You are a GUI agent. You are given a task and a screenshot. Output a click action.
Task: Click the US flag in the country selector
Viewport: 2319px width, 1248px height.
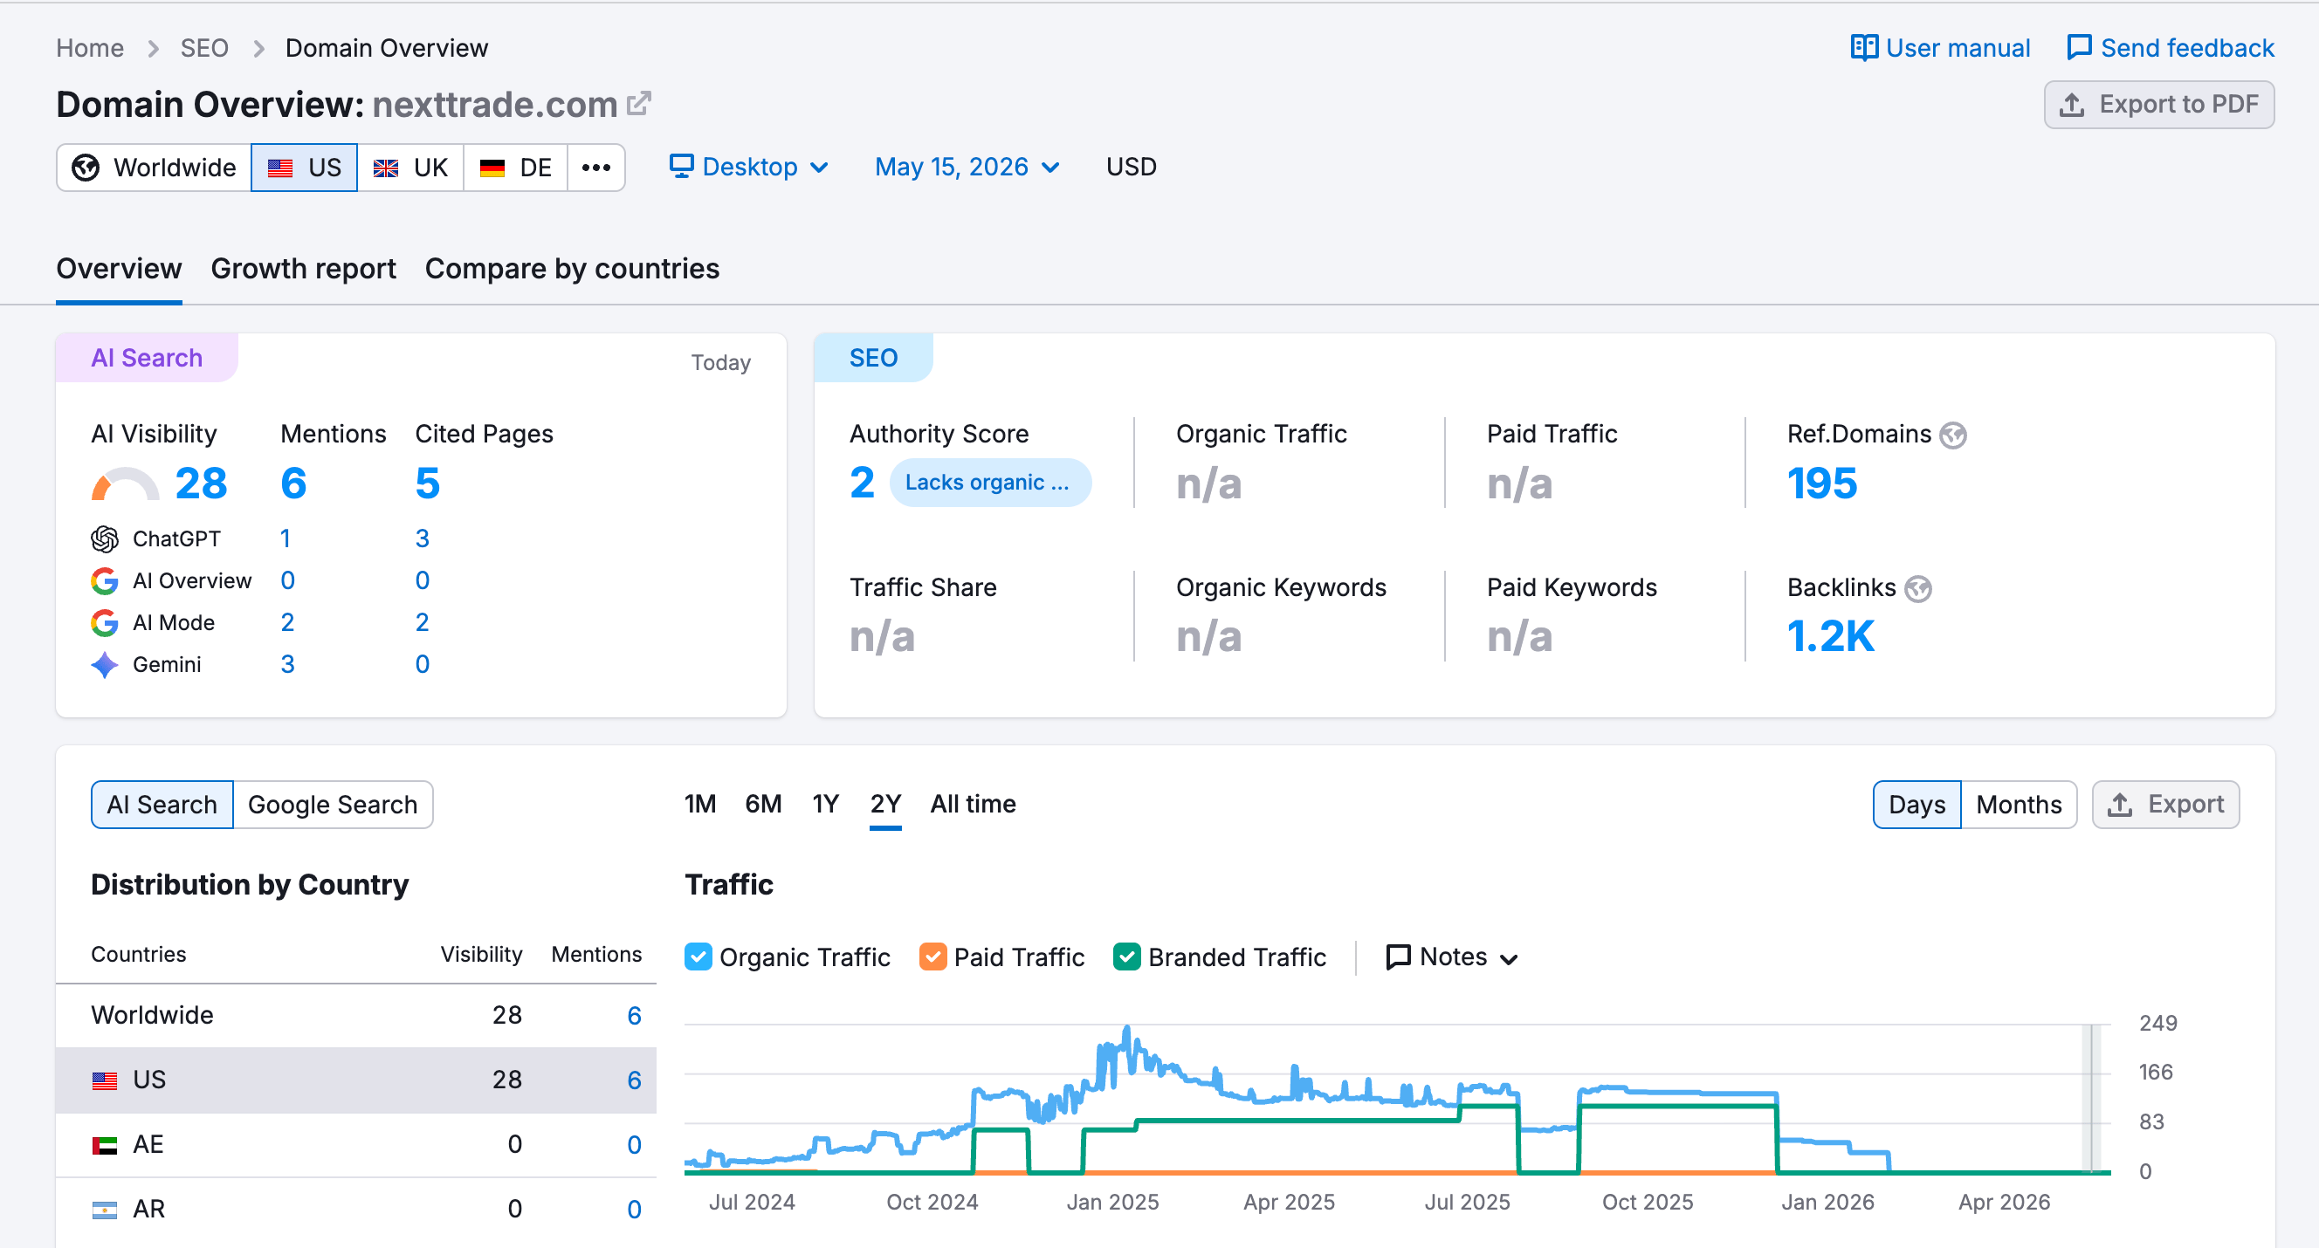(280, 168)
